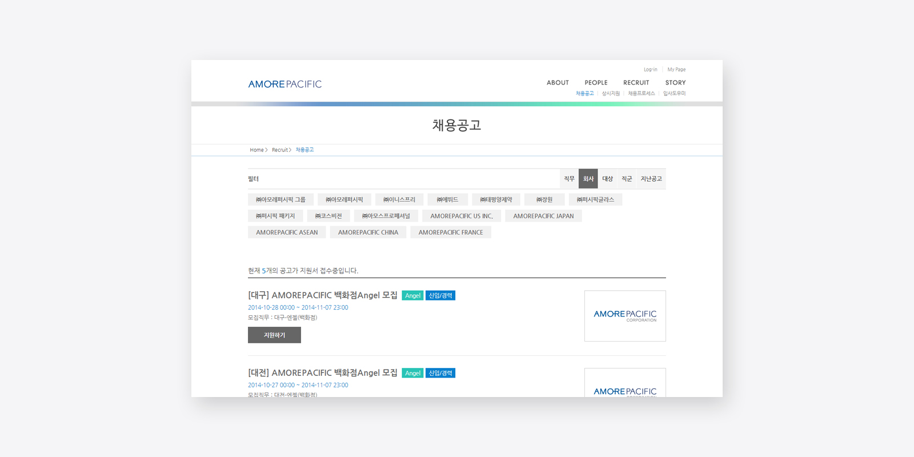Filter by ㈜태평양제약
The height and width of the screenshot is (457, 914).
[496, 199]
